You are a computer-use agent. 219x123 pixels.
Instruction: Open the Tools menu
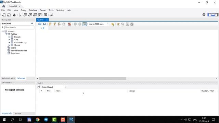pyautogui.click(x=51, y=10)
